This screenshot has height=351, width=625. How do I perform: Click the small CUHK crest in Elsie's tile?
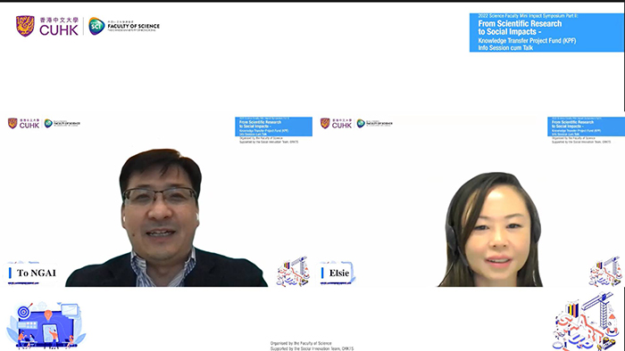pyautogui.click(x=325, y=123)
